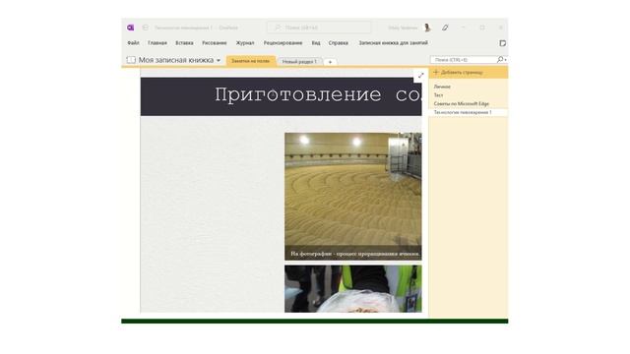
Task: Add a new section with plus tab
Action: (331, 62)
